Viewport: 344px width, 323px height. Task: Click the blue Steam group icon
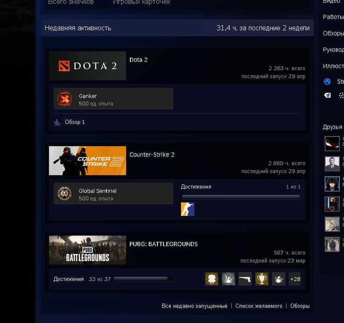click(327, 82)
